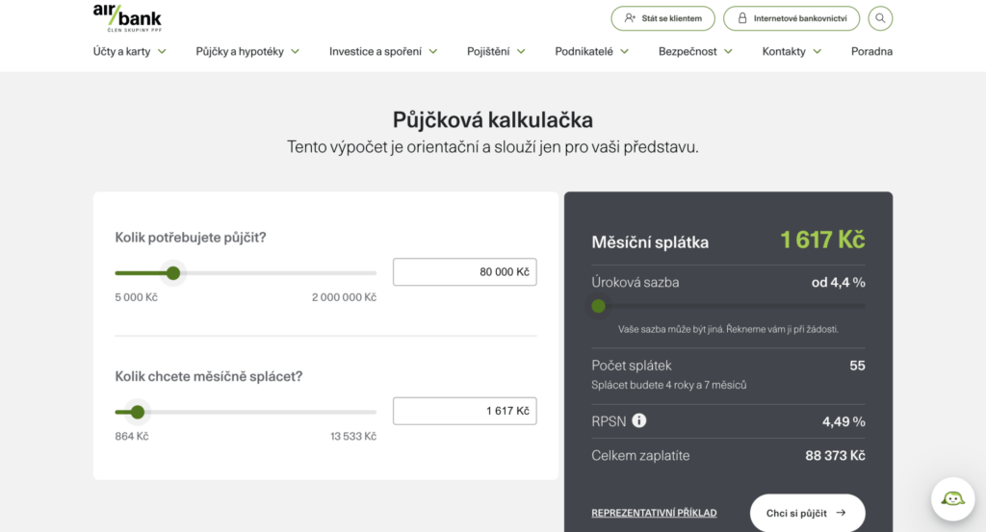Screen dimensions: 986x532
Task: Click the Úroková sazba slider handle
Action: click(598, 307)
